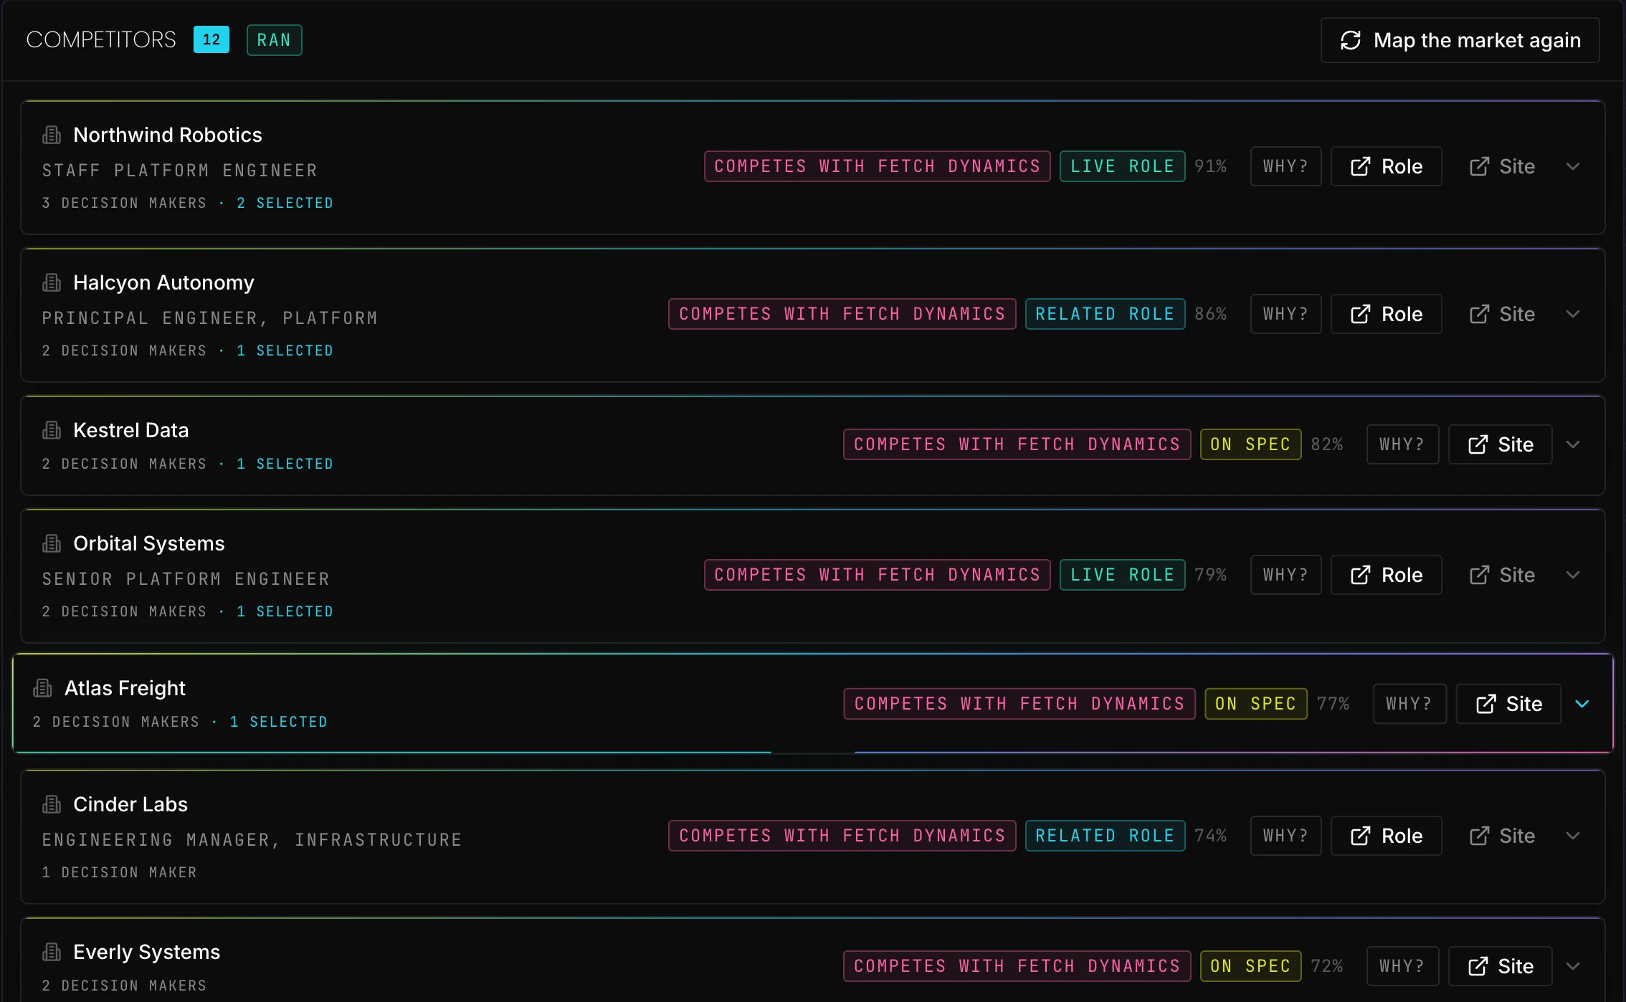Click the building icon next to Halcyon Autonomy
Image resolution: width=1626 pixels, height=1002 pixels.
pyautogui.click(x=52, y=282)
